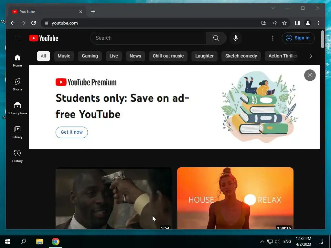Open History from sidebar
Screen dimensions: 331x248
17,156
